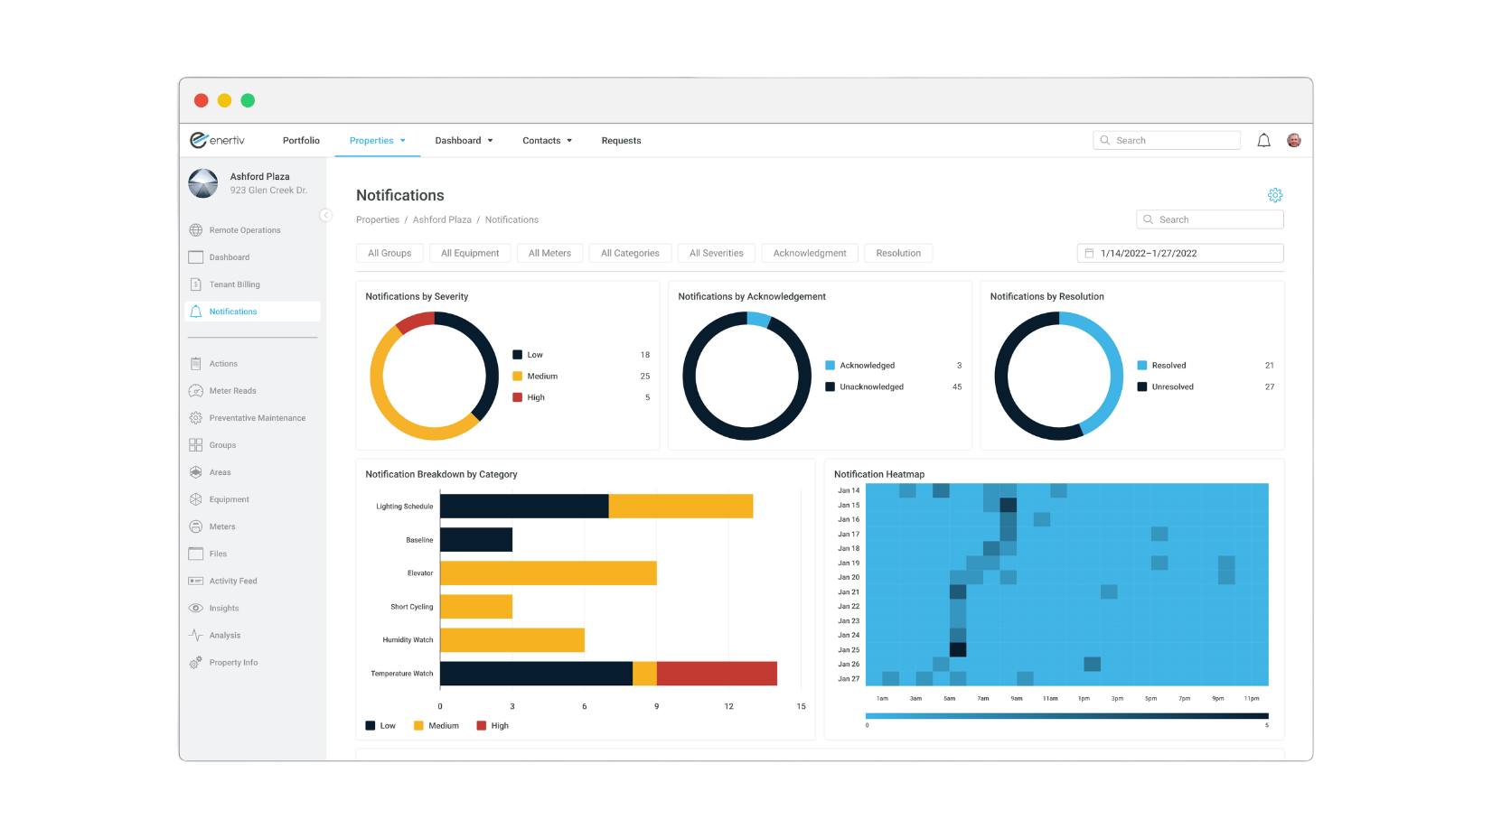Select the Preventative Maintenance gear icon
The image size is (1492, 838).
(x=195, y=418)
